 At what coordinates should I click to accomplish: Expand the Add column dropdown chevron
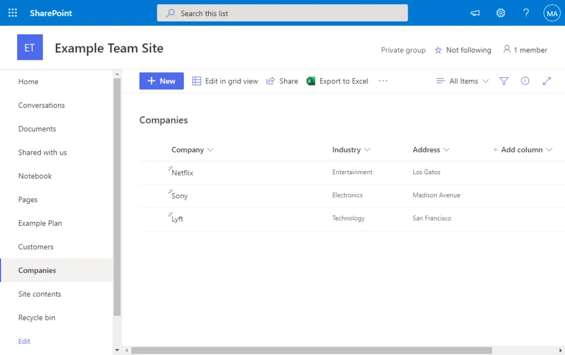click(x=549, y=150)
